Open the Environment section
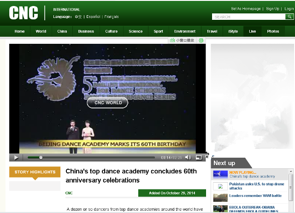 pyautogui.click(x=185, y=31)
